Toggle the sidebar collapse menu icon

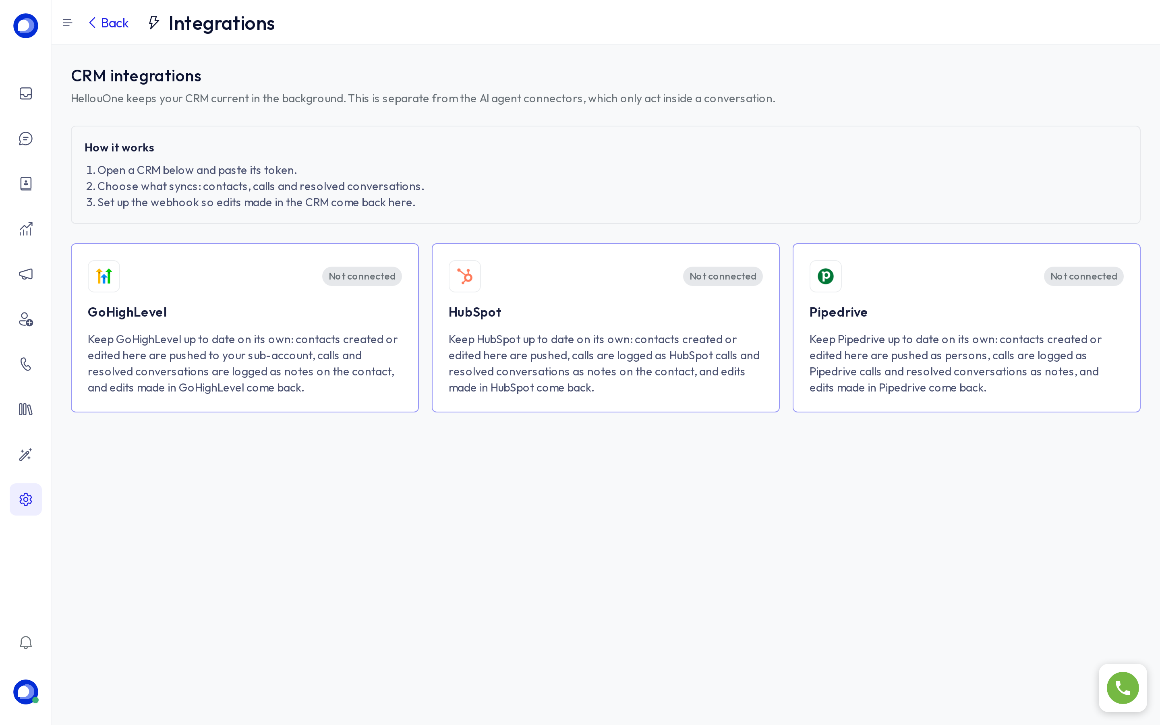click(68, 23)
